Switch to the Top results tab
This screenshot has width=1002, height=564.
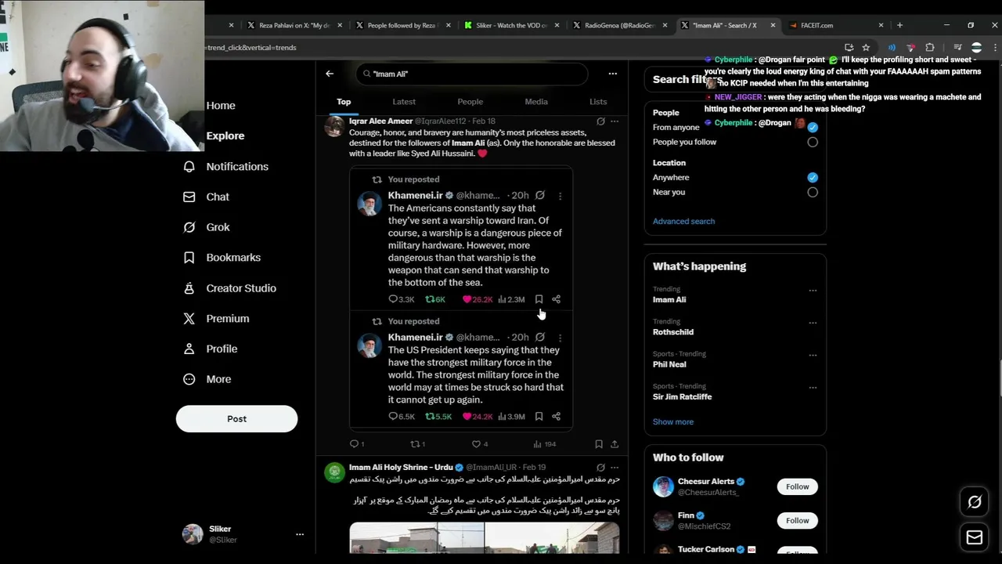344,102
